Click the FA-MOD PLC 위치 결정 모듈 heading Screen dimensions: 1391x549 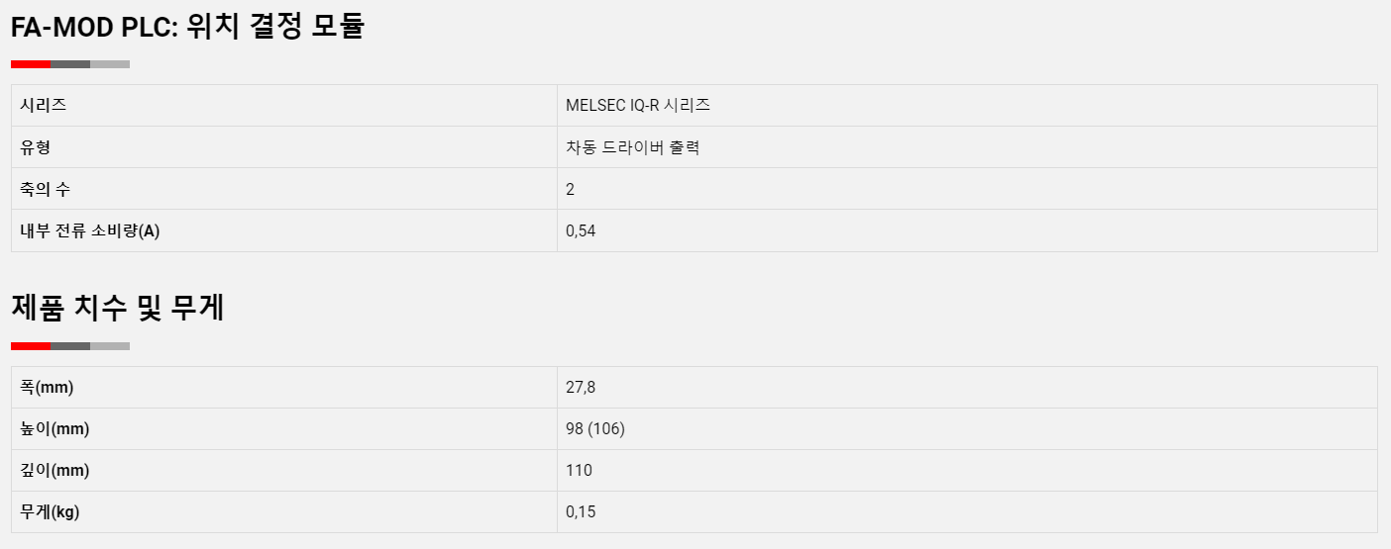tap(188, 27)
